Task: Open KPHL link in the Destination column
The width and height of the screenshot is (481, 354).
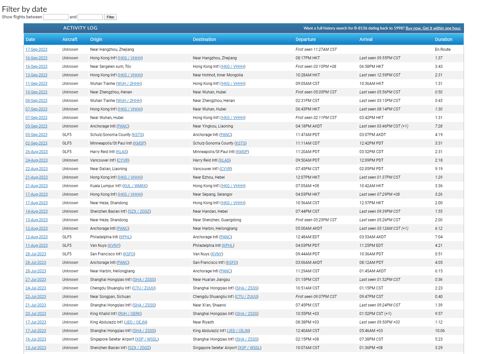Action: [x=228, y=246]
